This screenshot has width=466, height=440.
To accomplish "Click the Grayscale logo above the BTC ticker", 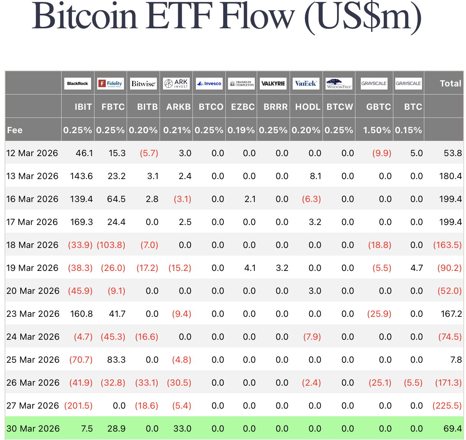I will 409,83.
